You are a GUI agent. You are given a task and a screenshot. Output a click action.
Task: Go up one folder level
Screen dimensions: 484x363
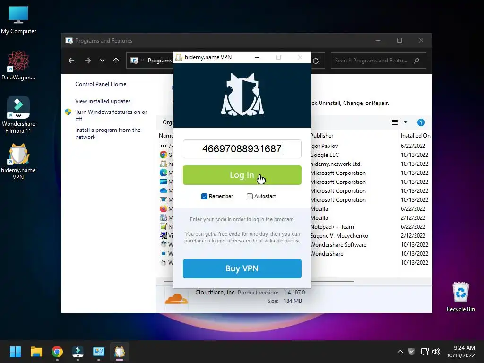[x=116, y=60]
